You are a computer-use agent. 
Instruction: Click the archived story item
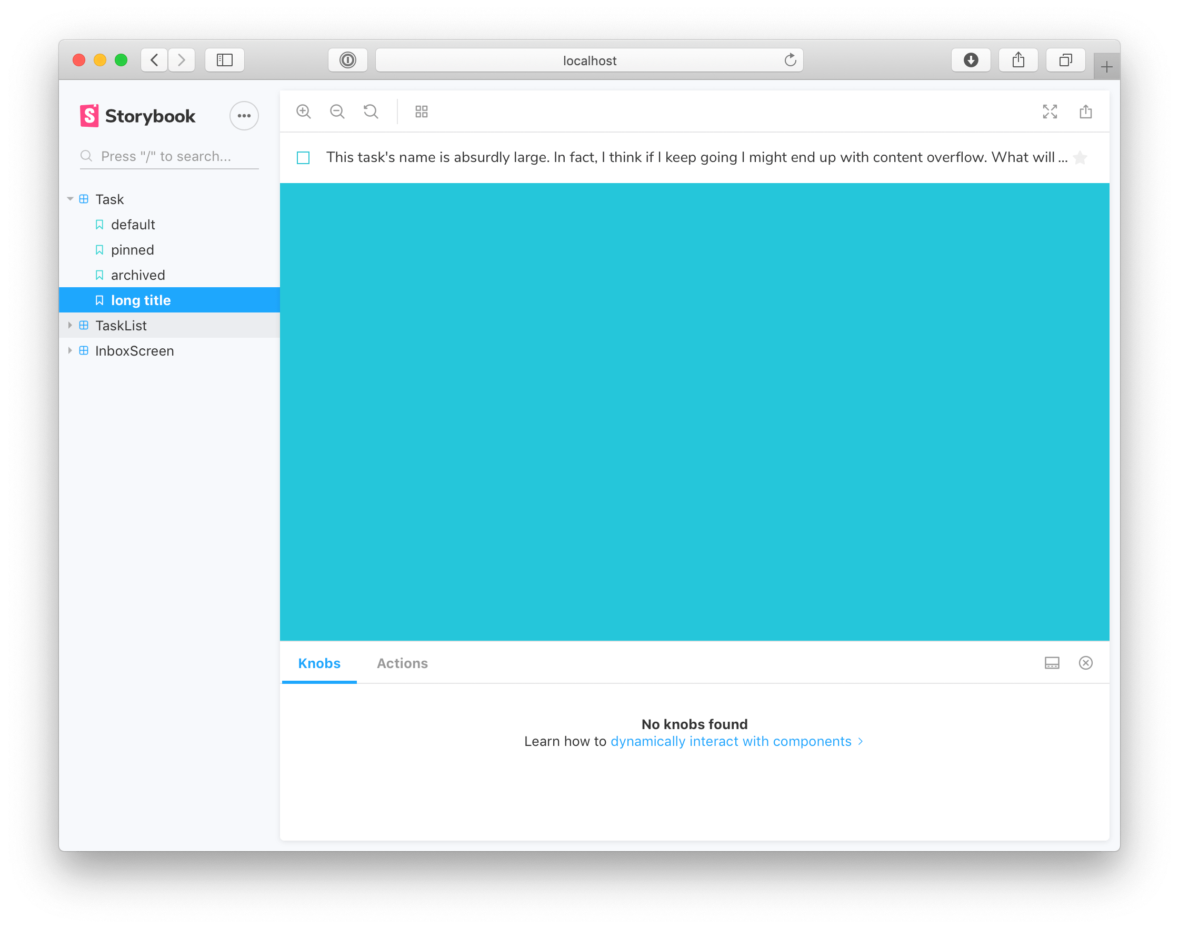137,275
